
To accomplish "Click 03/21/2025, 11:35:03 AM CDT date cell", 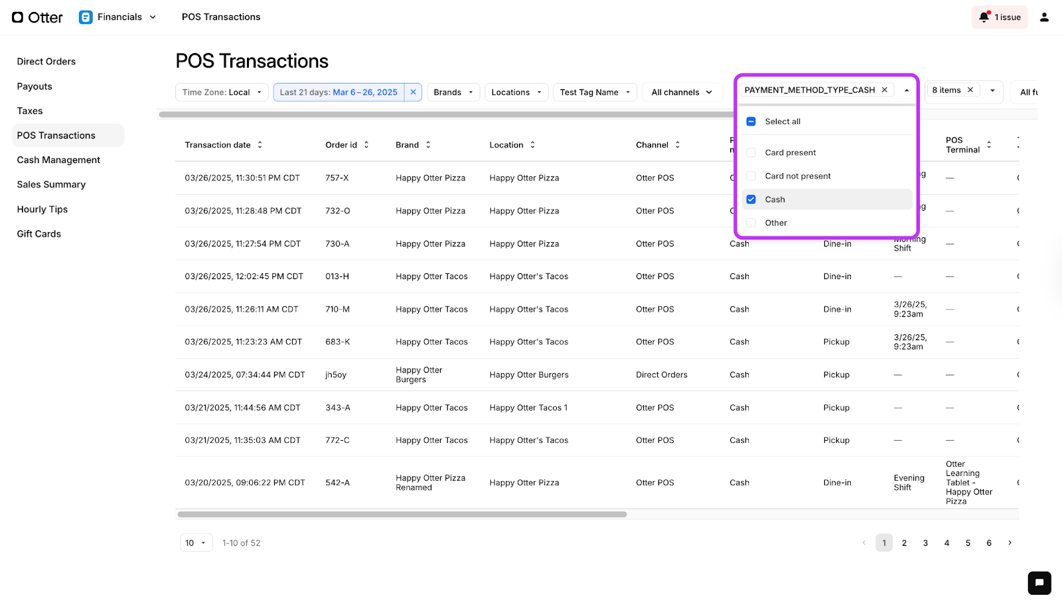I will [x=243, y=441].
